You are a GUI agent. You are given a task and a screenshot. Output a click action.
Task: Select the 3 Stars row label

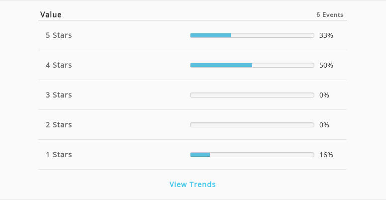coord(59,95)
